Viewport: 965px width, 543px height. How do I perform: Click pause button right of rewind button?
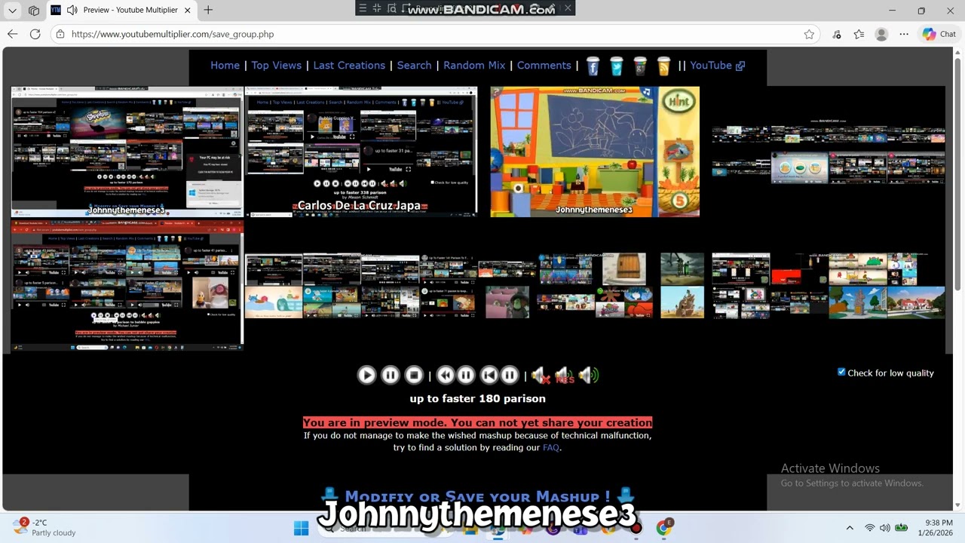tap(466, 375)
